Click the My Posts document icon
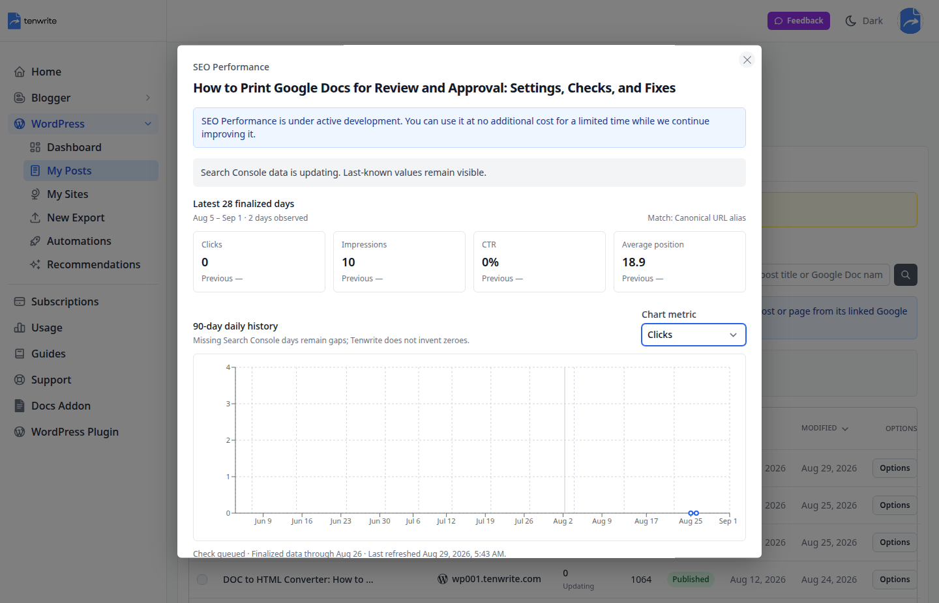 (x=35, y=171)
